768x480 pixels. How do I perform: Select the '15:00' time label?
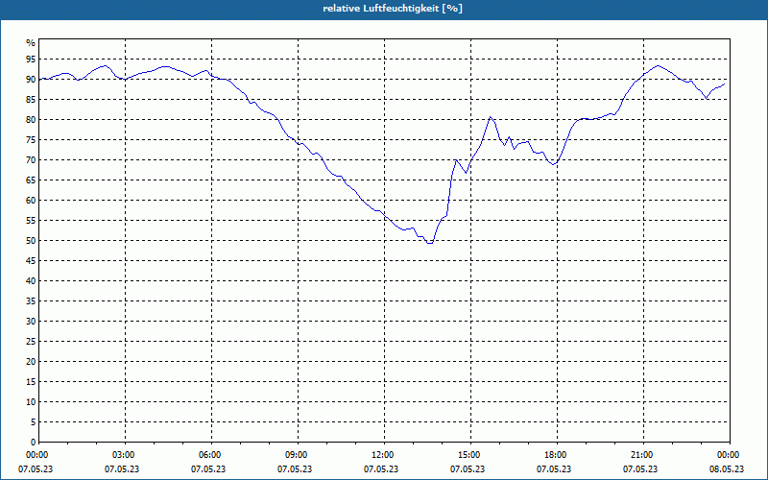(470, 455)
